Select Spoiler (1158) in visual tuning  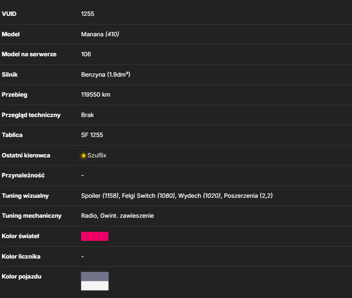coord(100,195)
